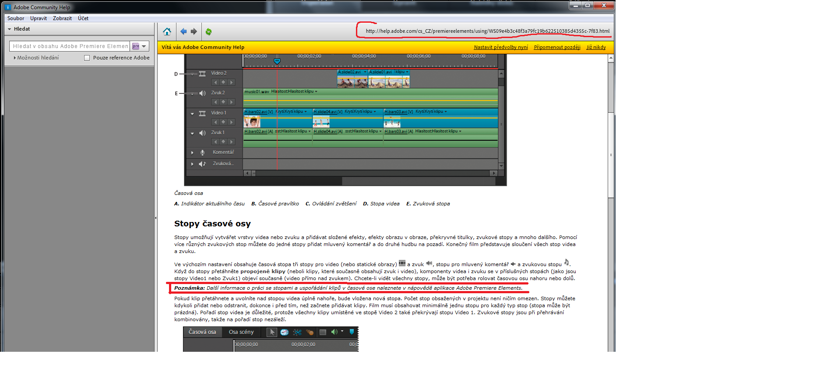Expand Možnosti hledání options
Image resolution: width=838 pixels, height=378 pixels.
[36, 58]
